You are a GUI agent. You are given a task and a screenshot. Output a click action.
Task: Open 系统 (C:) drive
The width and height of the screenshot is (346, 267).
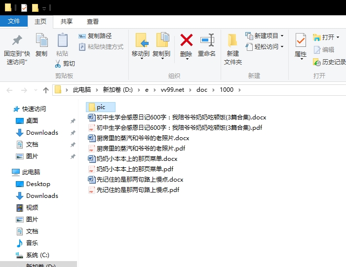[33, 255]
